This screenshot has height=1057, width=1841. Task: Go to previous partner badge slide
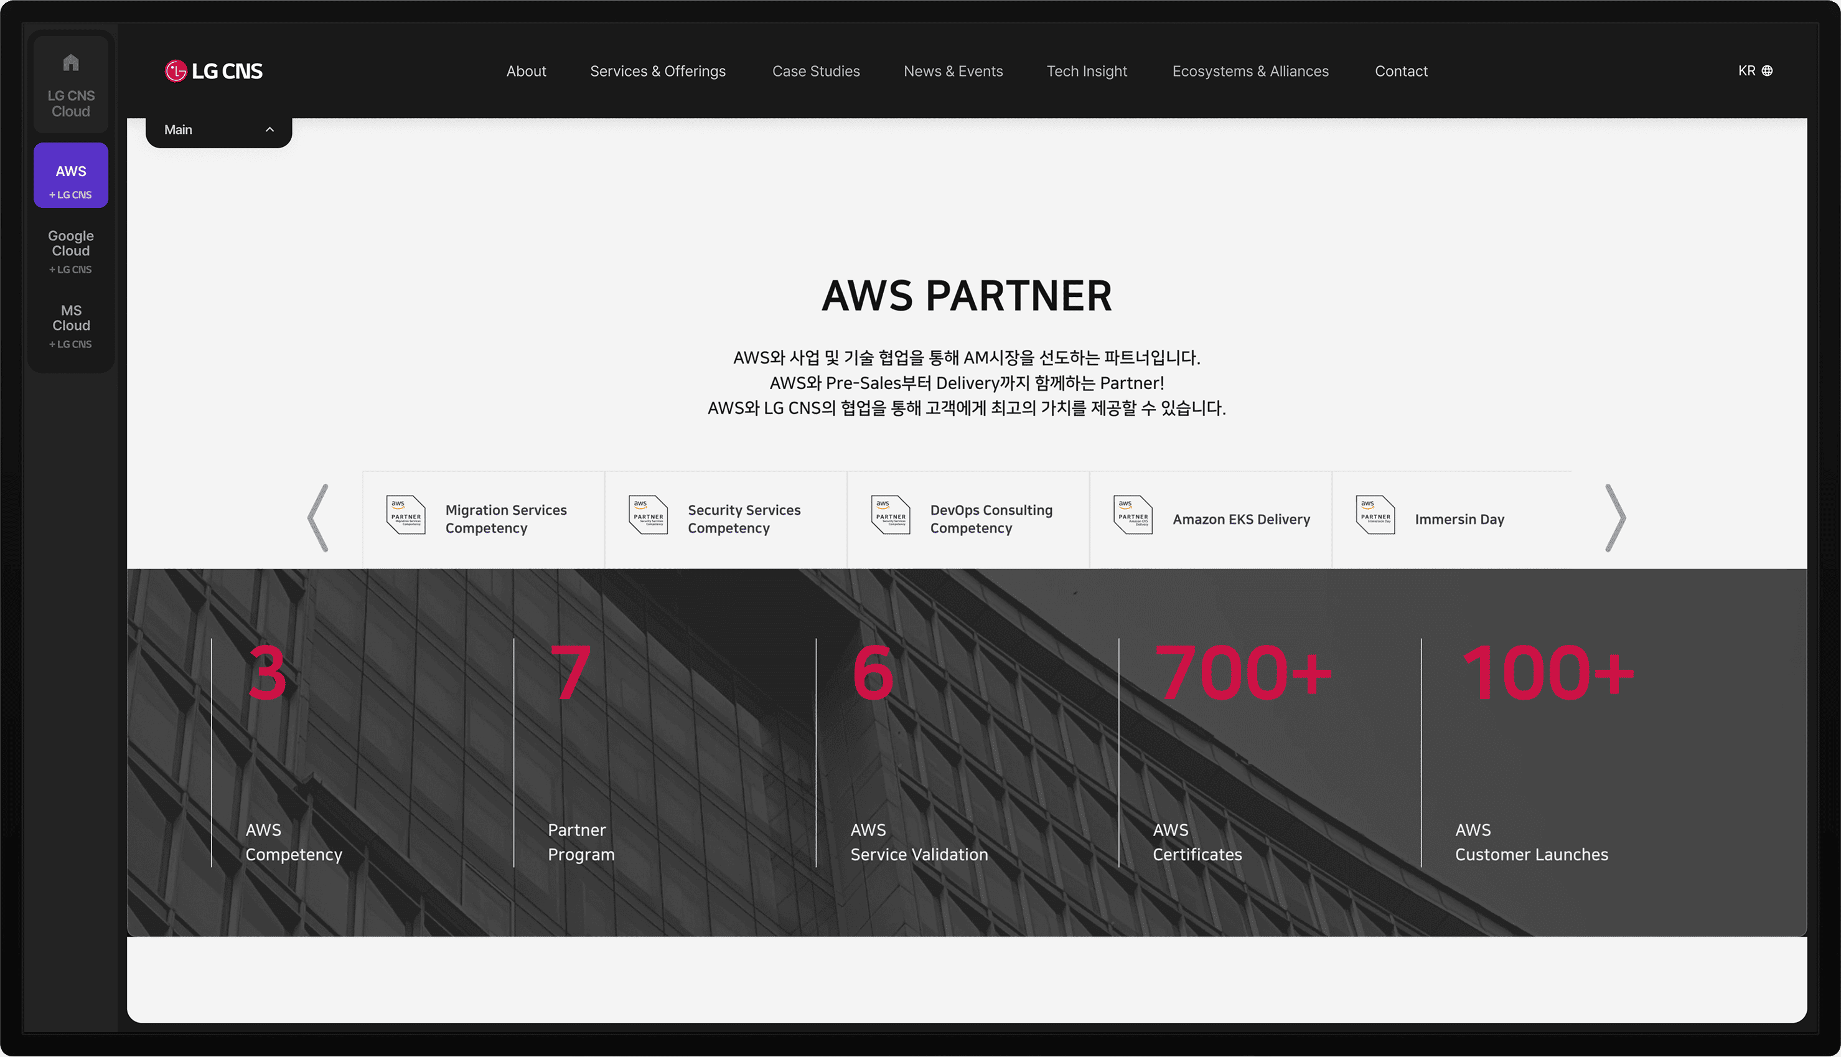click(318, 518)
